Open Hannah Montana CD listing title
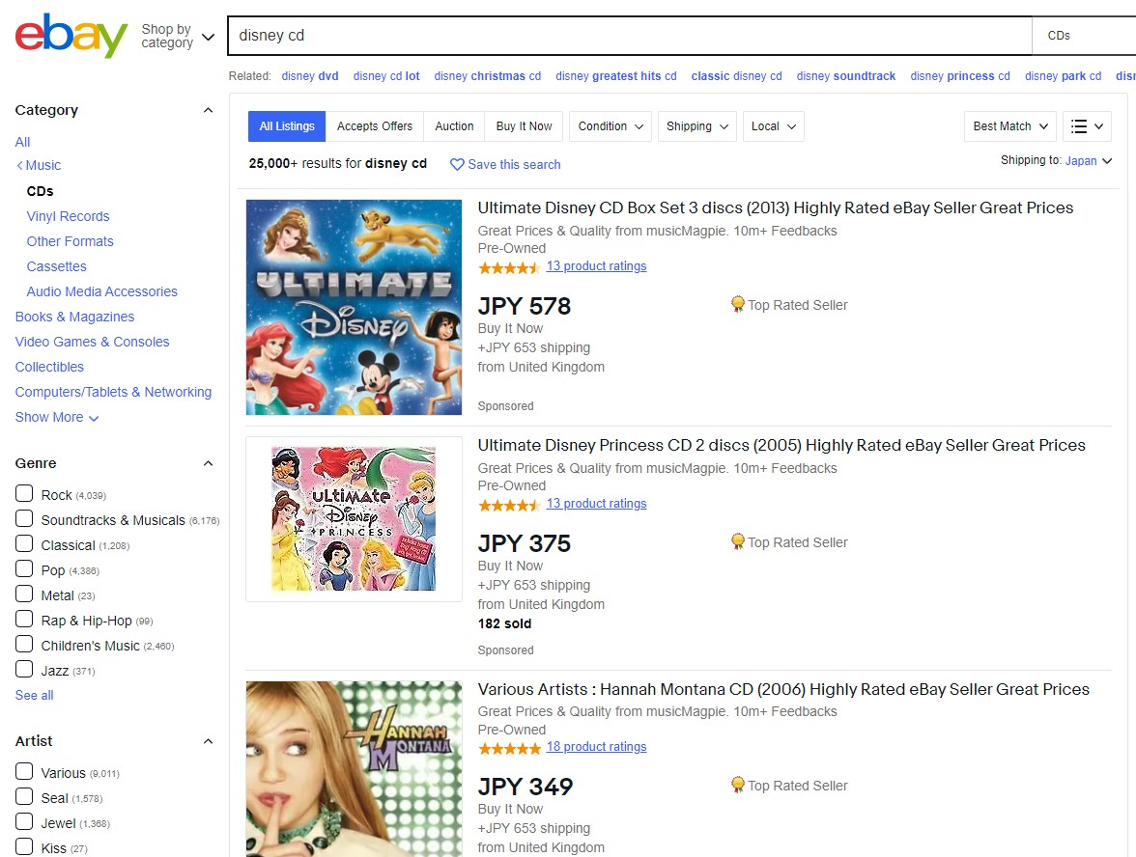 (x=783, y=689)
